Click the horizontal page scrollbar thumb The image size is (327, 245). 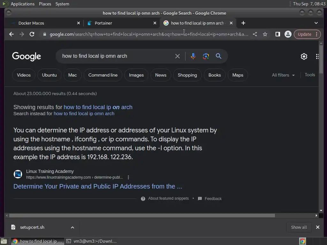(x=142, y=215)
